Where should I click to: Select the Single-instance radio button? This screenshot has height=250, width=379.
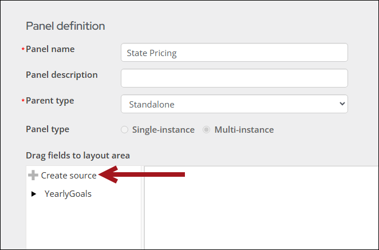tap(125, 130)
